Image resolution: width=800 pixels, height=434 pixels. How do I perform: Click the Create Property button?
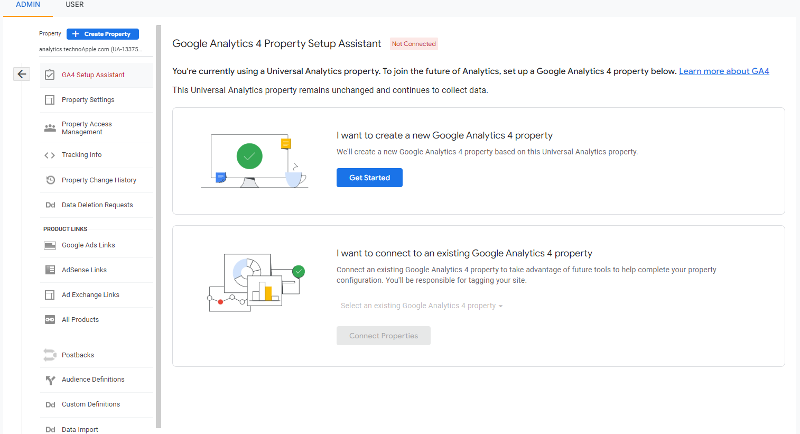(x=103, y=34)
